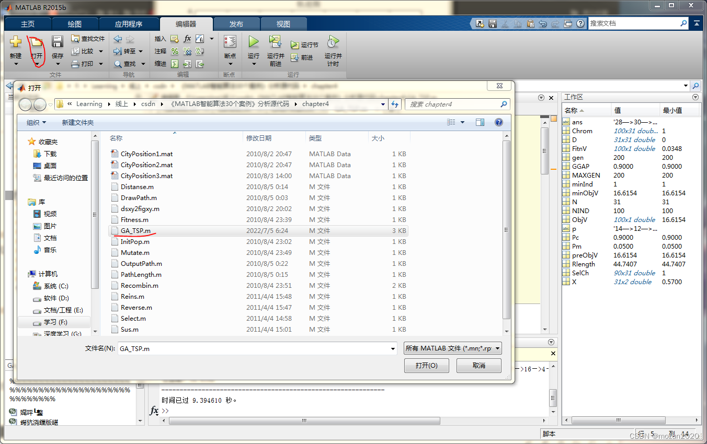
Task: Open the 保存 dropdown arrow
Action: point(57,64)
